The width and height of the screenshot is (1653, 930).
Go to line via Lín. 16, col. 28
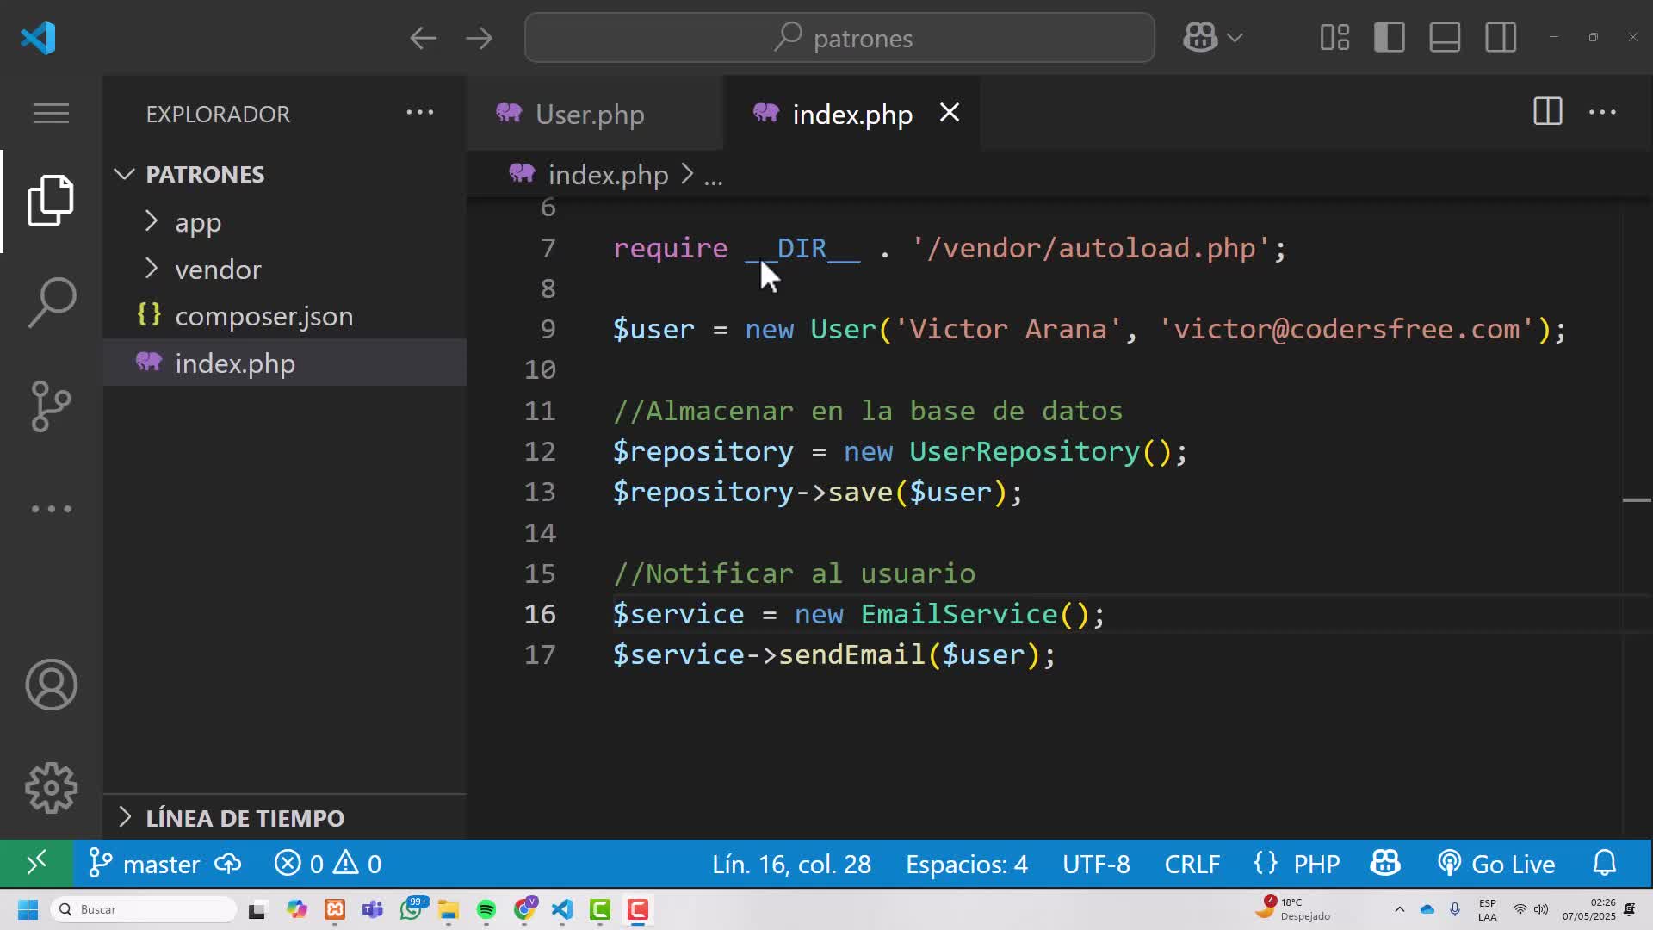click(791, 864)
